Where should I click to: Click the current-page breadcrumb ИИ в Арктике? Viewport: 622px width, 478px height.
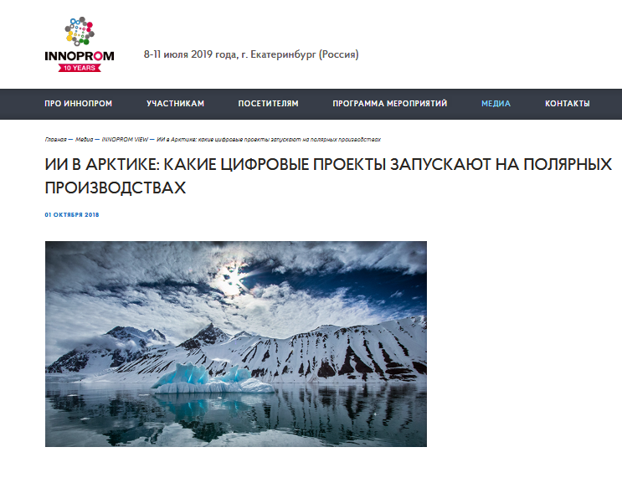click(x=269, y=139)
